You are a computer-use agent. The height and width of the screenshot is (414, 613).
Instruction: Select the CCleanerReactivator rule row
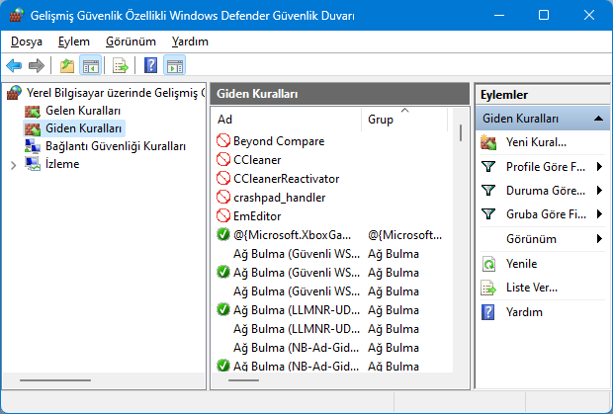[x=331, y=178]
